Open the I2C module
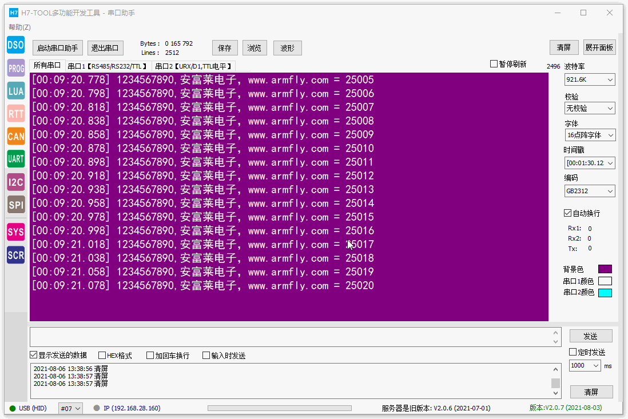Viewport: 628px width, 419px height. (15, 182)
